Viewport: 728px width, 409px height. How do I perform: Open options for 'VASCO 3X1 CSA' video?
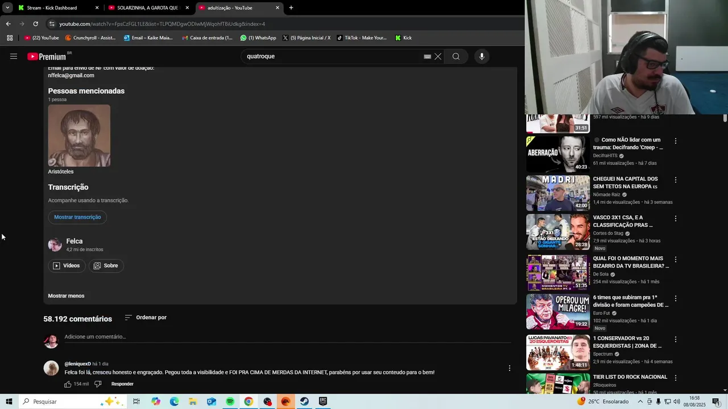coord(676,219)
